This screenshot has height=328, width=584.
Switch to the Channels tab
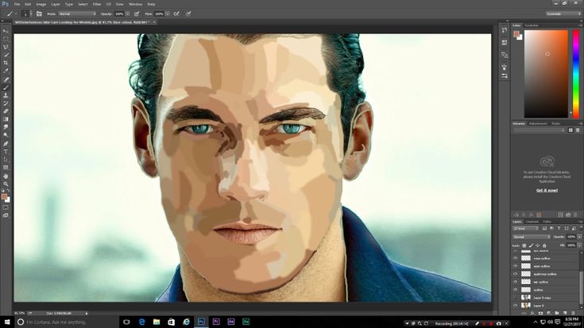click(532, 222)
